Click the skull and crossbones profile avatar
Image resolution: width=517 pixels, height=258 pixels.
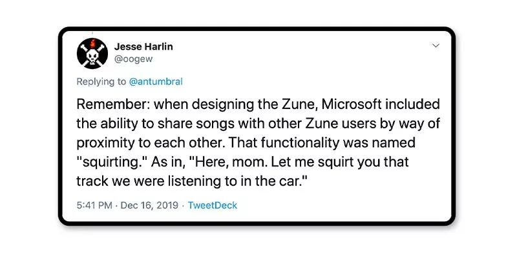point(92,54)
